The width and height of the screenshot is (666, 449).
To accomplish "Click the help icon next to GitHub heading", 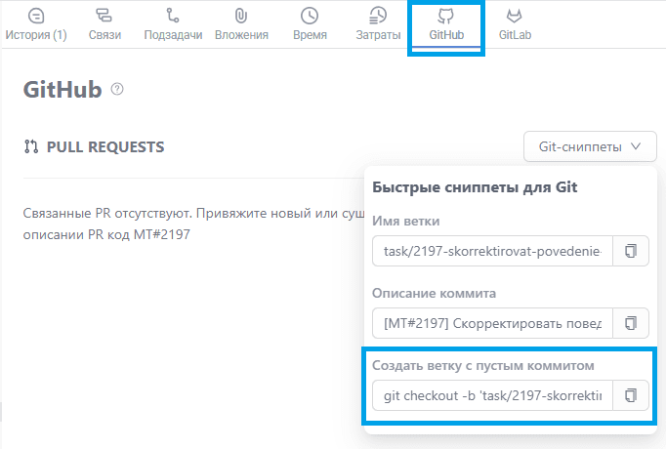I will (117, 89).
